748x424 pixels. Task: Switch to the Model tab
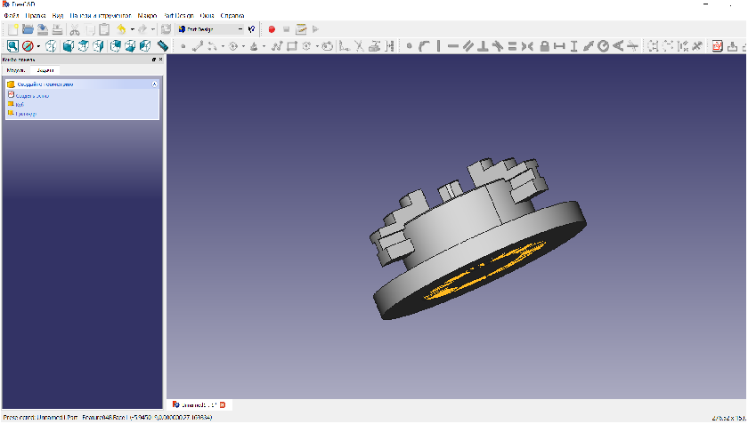point(15,69)
